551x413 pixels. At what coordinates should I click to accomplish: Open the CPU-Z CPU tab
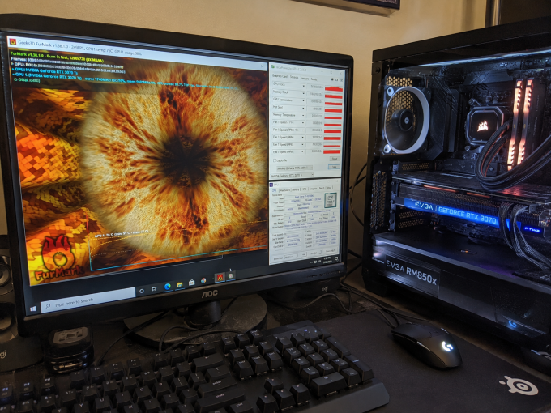pos(275,190)
